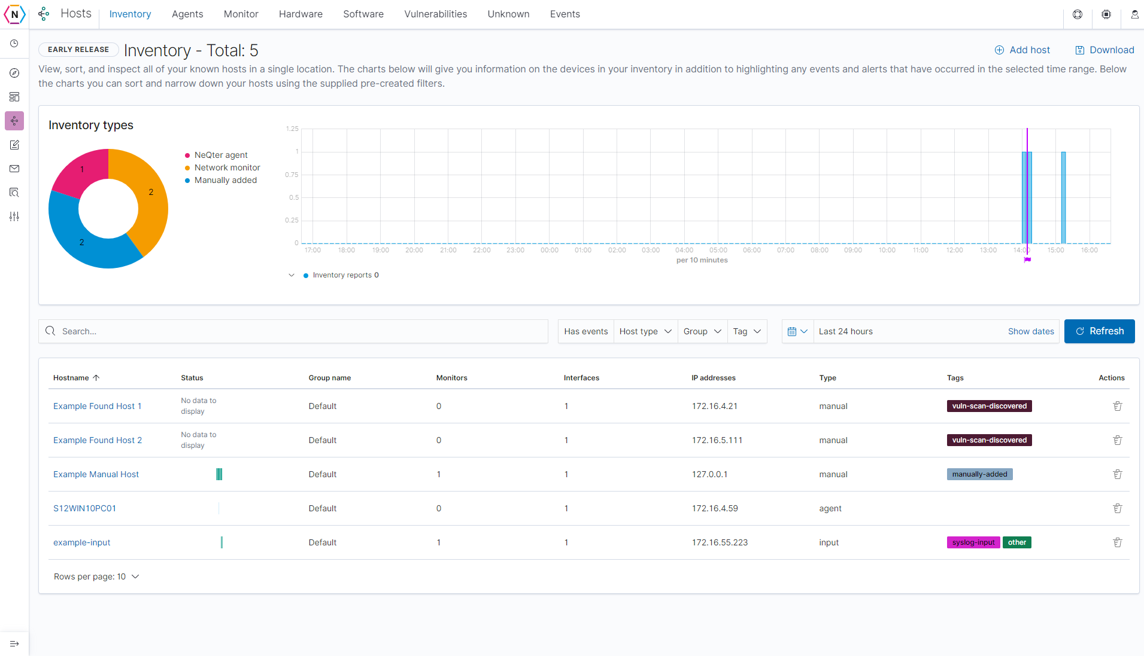
Task: Switch to the Software tab
Action: point(363,14)
